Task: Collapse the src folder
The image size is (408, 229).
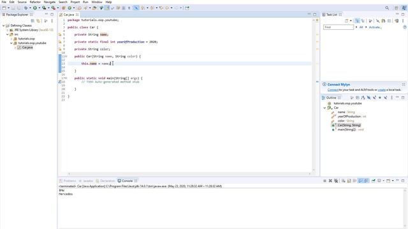Action: tap(8, 34)
